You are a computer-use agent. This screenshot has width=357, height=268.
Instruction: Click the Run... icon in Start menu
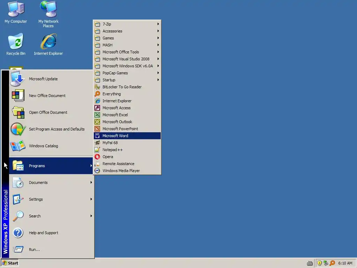pos(18,249)
